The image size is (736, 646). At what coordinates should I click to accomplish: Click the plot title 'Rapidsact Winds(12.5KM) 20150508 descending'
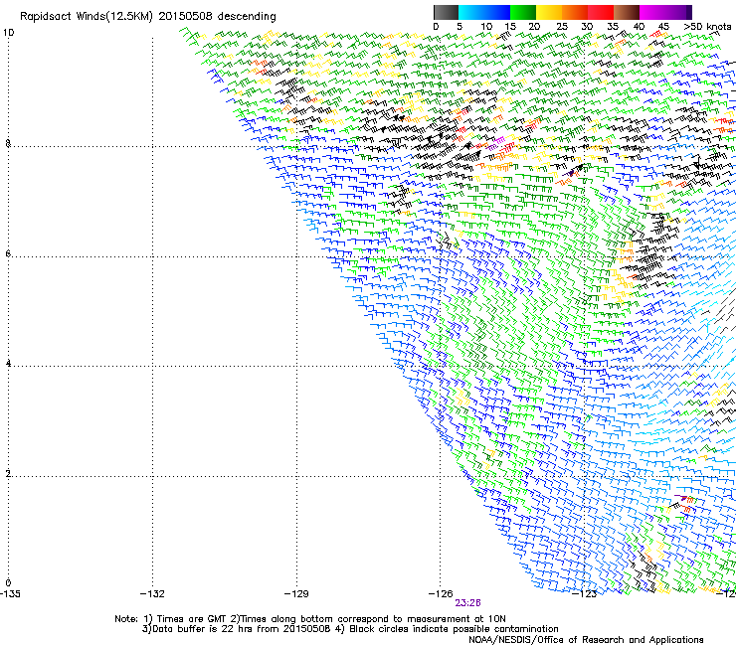(x=148, y=17)
